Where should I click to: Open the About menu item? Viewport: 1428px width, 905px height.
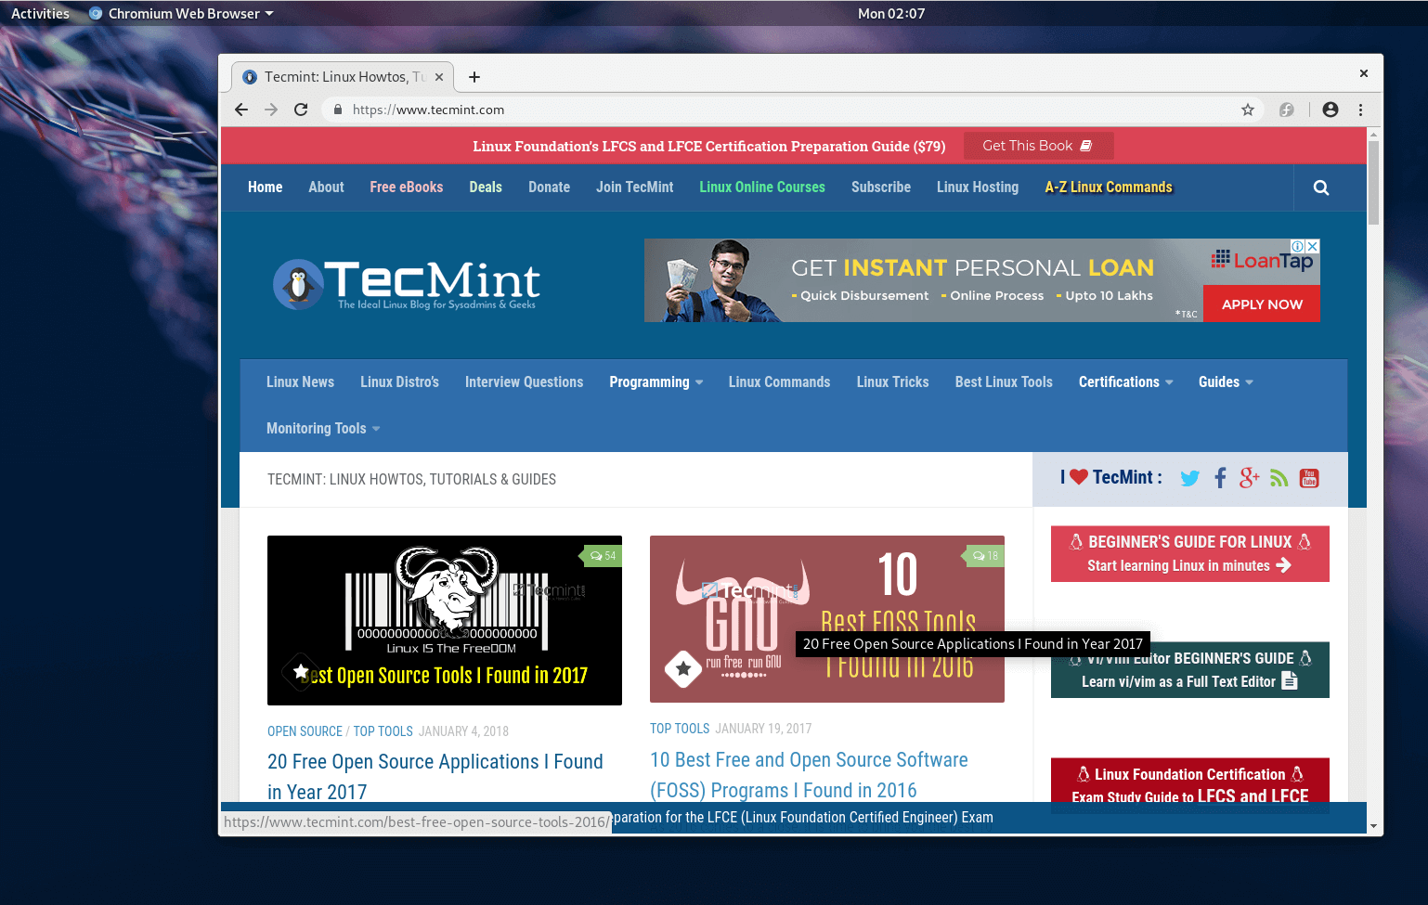click(326, 187)
